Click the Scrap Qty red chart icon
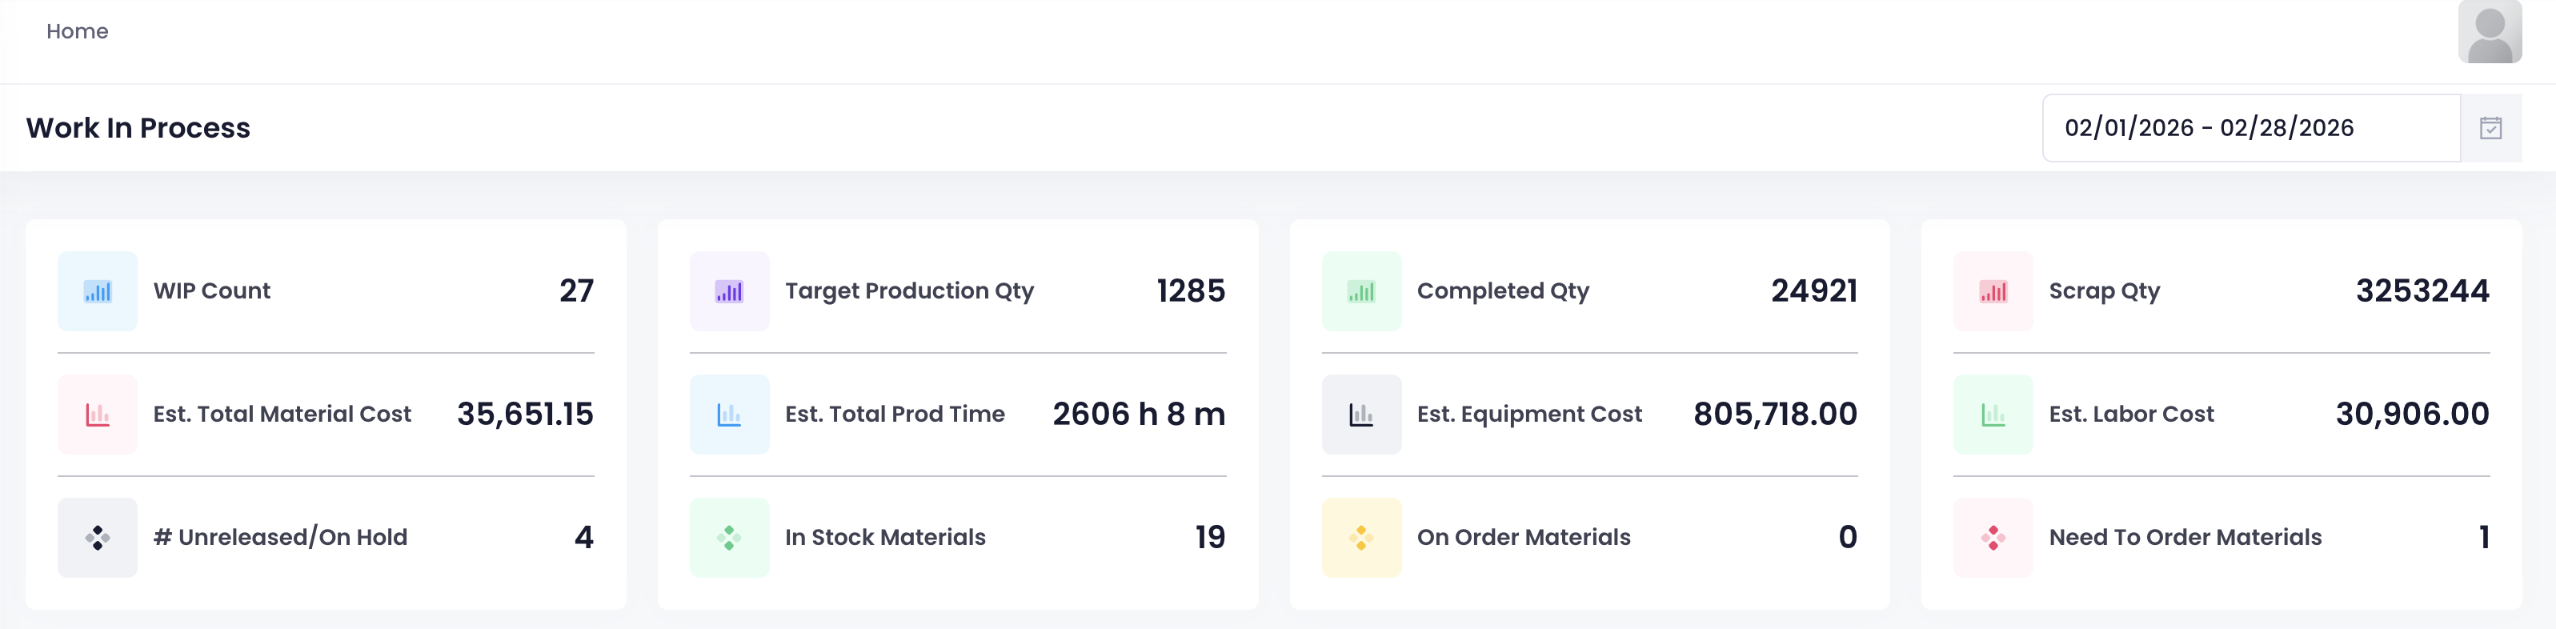This screenshot has height=629, width=2556. coord(1993,290)
